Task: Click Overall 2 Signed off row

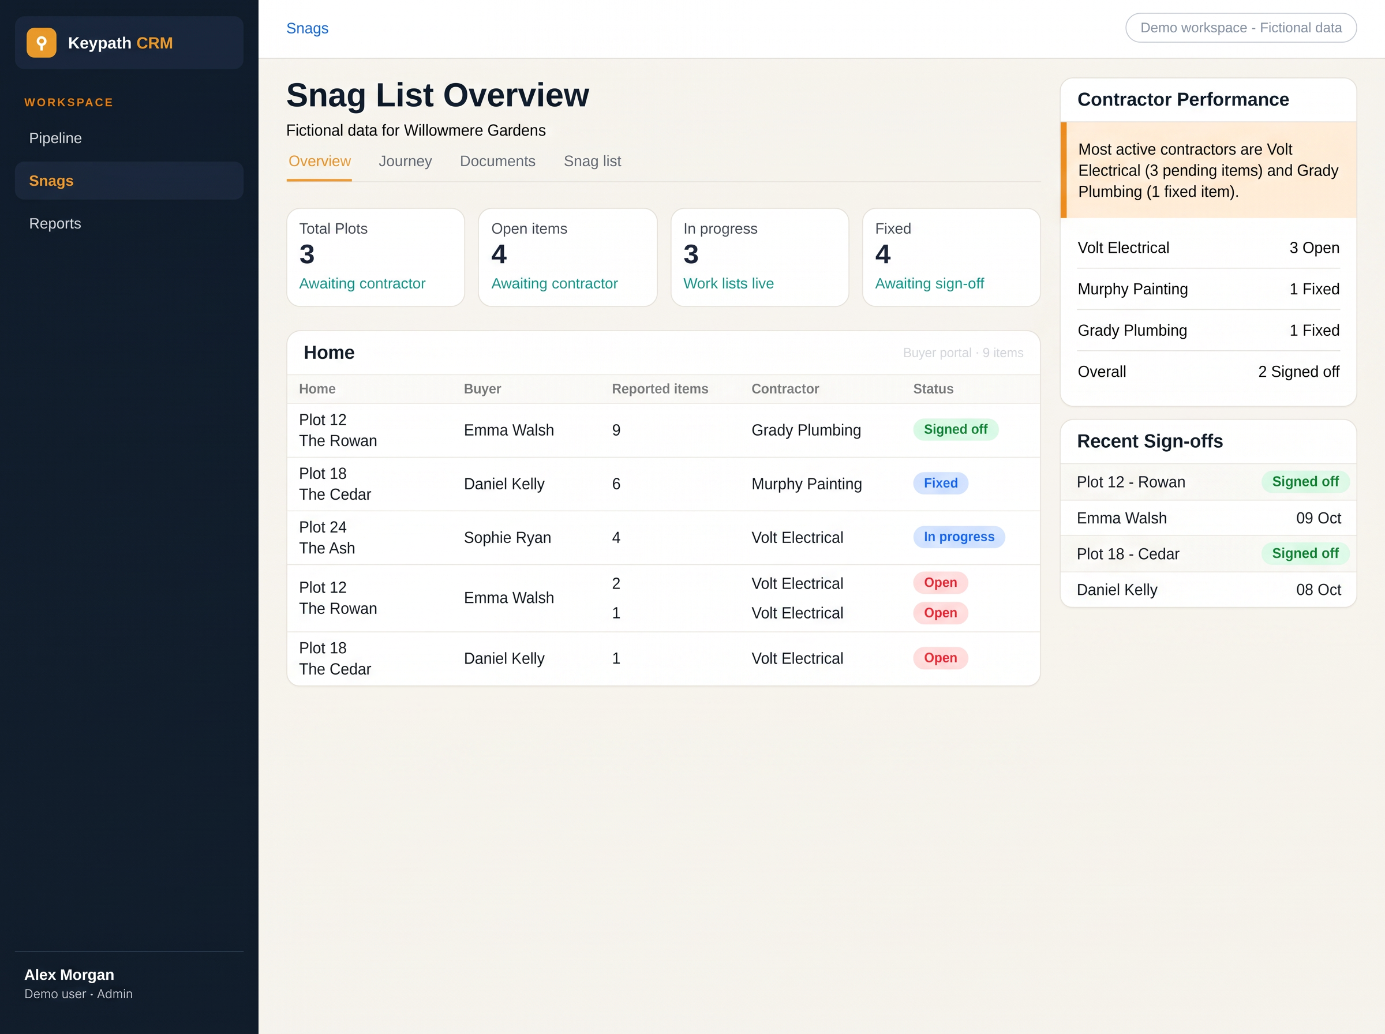Action: click(1208, 372)
